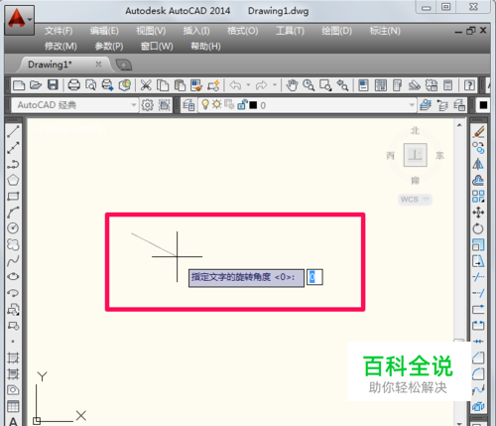The image size is (496, 426).
Task: Click the layer 0 black color swatch
Action: click(253, 105)
